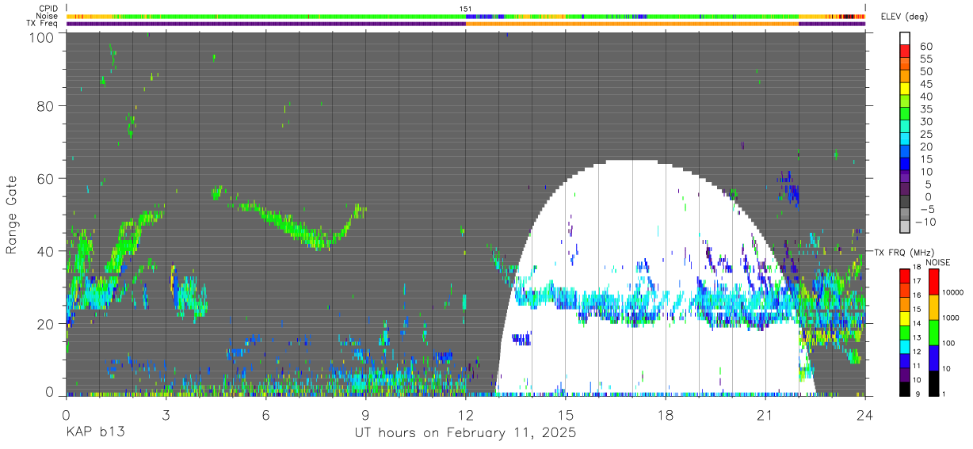Click the '6' tick on the UT hours axis
Viewport: 973px width, 449px height.
coord(265,414)
